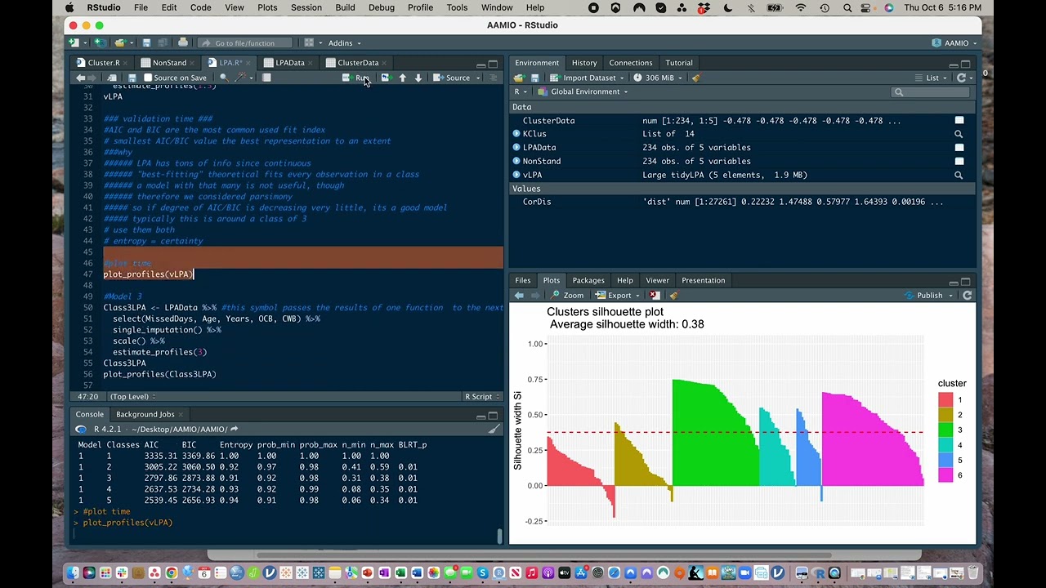Open code tools magic wand
1046x588 pixels.
tap(242, 78)
